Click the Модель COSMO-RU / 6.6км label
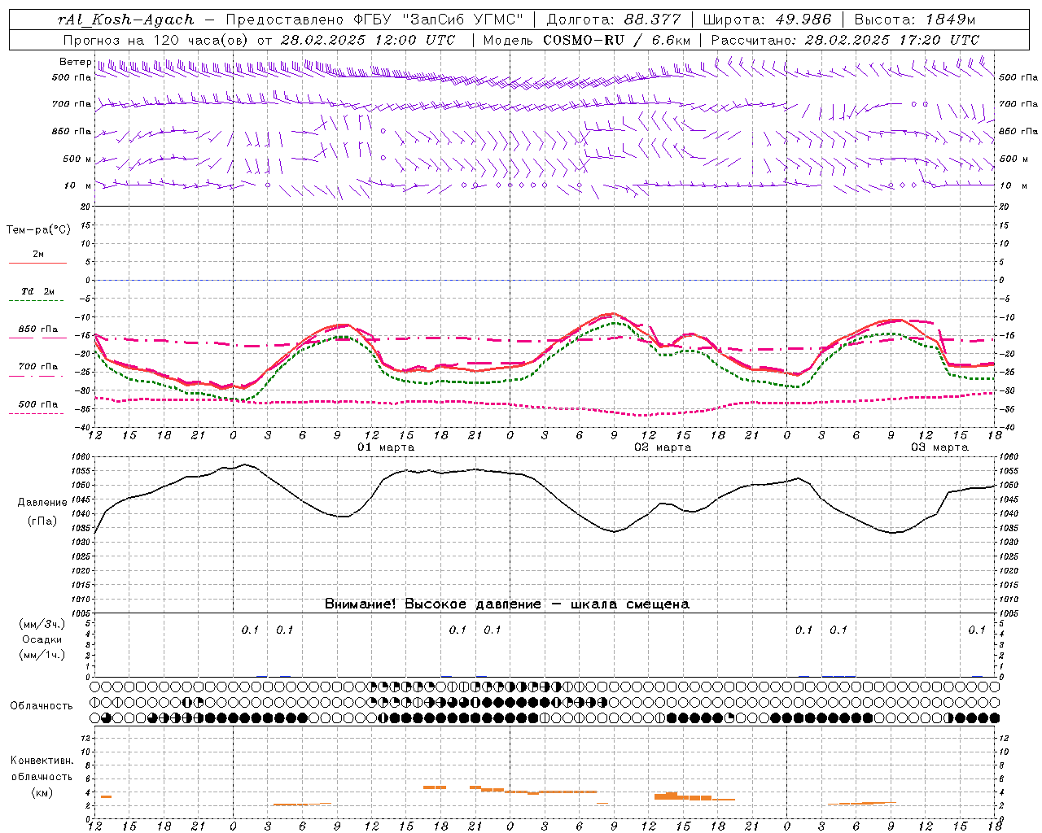 587,40
